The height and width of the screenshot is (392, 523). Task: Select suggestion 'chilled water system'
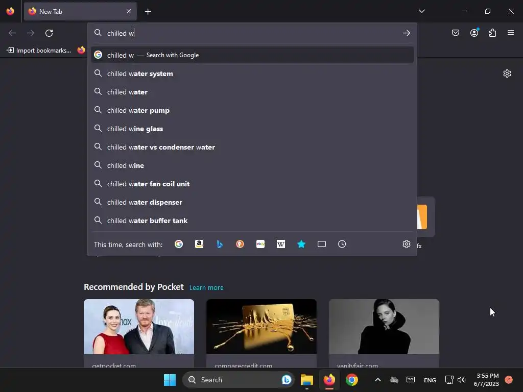point(252,73)
